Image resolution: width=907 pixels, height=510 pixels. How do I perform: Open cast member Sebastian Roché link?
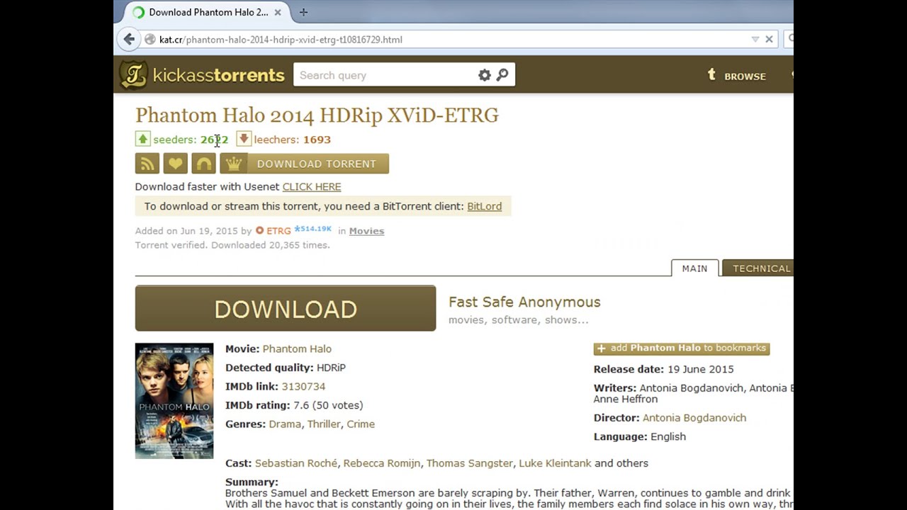(296, 463)
